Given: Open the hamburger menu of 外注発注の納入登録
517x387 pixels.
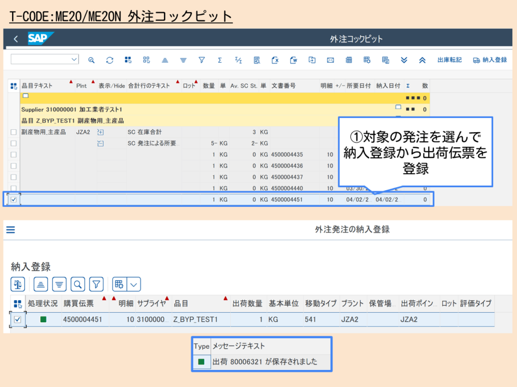Looking at the screenshot, I should point(11,230).
